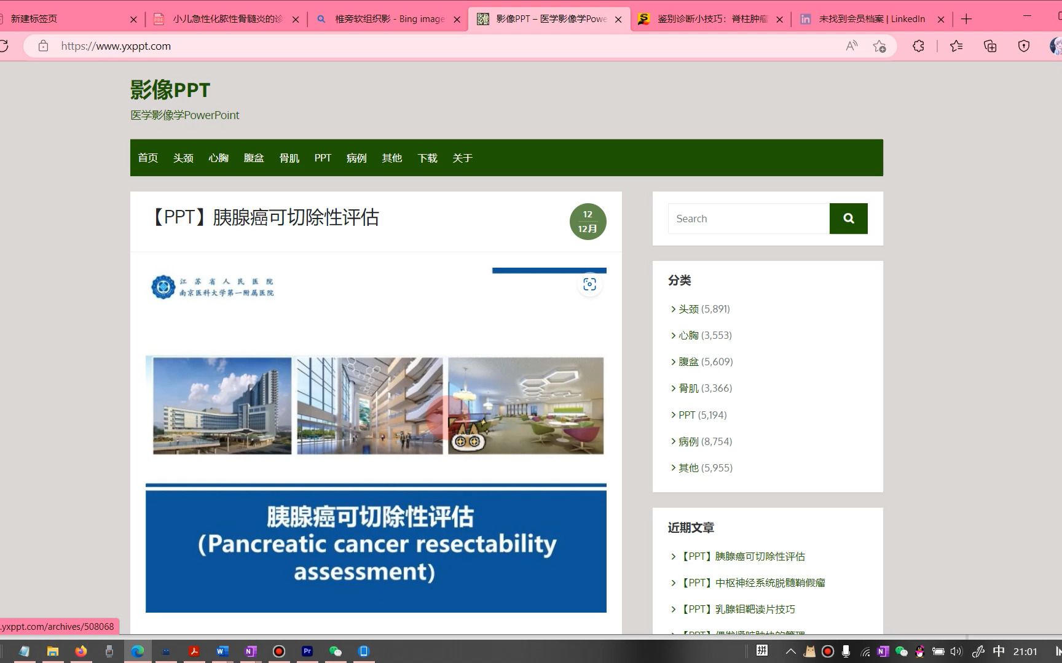Open the collections icon in toolbar
Viewport: 1062px width, 663px height.
coord(990,46)
